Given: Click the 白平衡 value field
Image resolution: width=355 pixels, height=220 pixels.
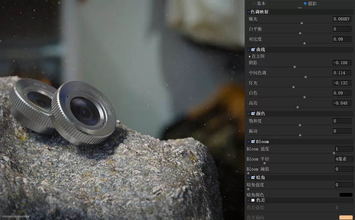Looking at the screenshot, I should point(342,29).
